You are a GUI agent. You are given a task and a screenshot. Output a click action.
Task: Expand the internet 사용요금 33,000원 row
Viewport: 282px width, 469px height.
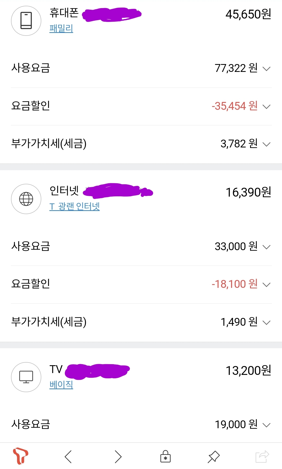pos(266,247)
